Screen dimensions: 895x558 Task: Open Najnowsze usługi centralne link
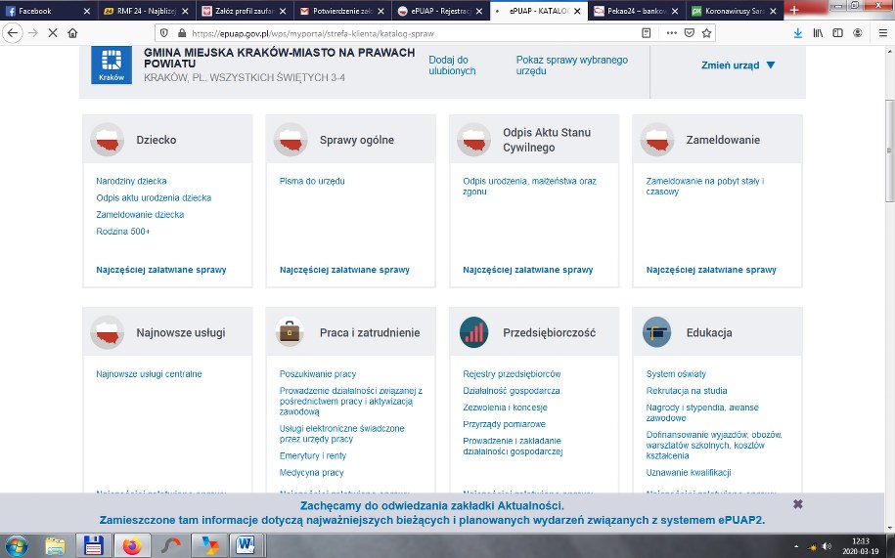pyautogui.click(x=149, y=374)
